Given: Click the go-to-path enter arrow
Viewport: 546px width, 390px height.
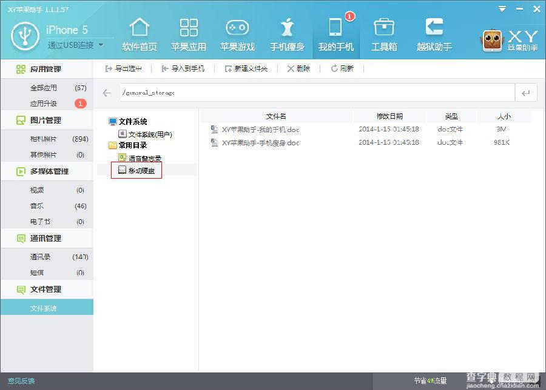Looking at the screenshot, I should 526,93.
